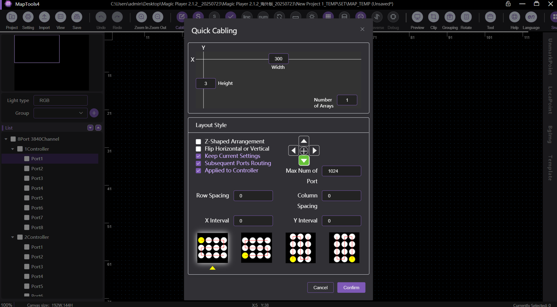Viewport: 557px width, 307px height.
Task: Open the Setting gear icon
Action: pyautogui.click(x=28, y=17)
